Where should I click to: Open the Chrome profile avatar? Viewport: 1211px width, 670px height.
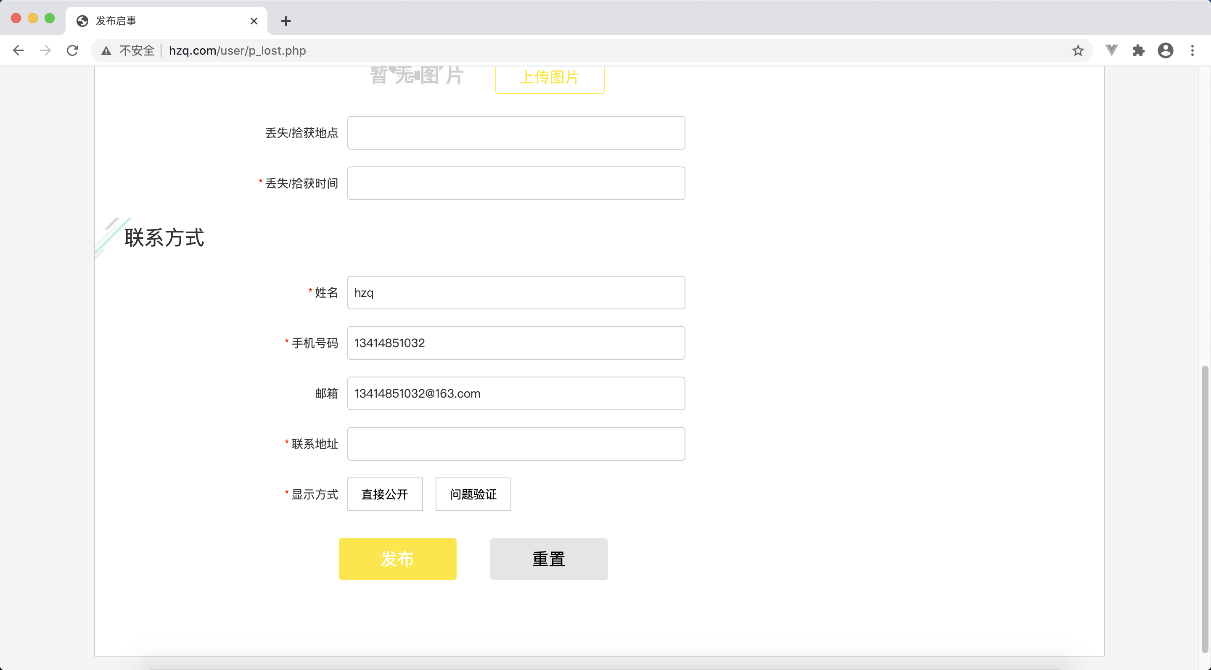1166,50
